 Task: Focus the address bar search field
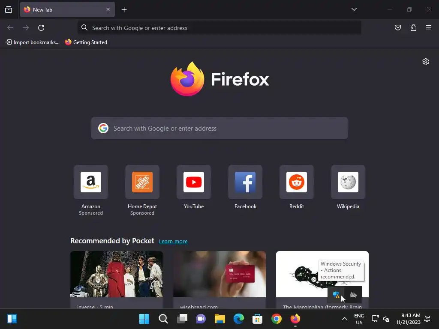point(219,28)
